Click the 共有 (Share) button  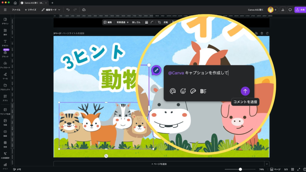[x=300, y=10]
